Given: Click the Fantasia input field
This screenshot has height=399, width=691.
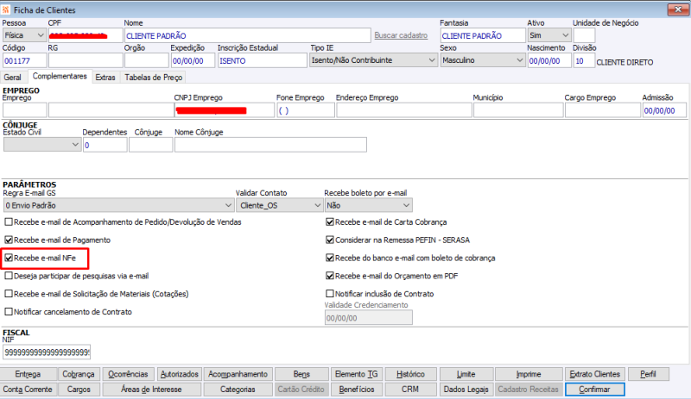Looking at the screenshot, I should tap(483, 35).
